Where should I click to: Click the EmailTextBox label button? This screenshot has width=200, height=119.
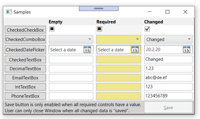click(25, 78)
